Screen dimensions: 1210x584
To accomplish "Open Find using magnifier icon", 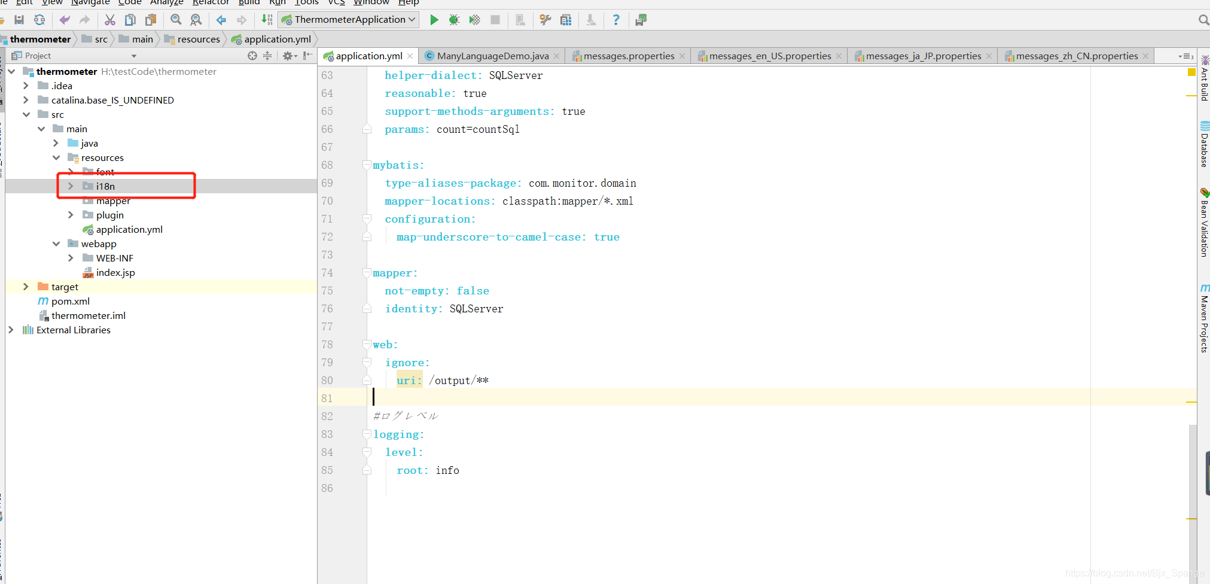I will coord(176,20).
